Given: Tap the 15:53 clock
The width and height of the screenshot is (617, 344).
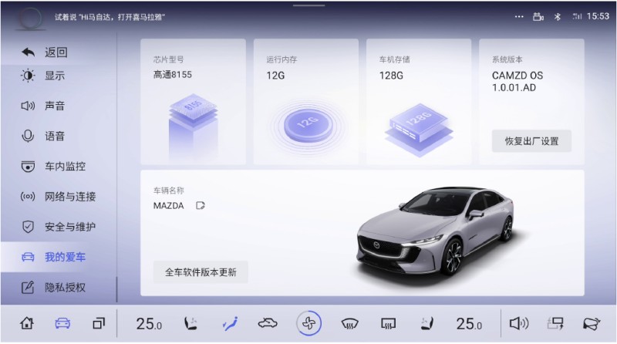Looking at the screenshot, I should coord(598,16).
